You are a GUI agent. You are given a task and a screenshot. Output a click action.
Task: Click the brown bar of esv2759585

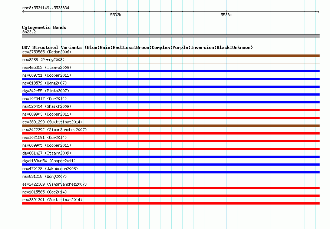pyautogui.click(x=171, y=56)
